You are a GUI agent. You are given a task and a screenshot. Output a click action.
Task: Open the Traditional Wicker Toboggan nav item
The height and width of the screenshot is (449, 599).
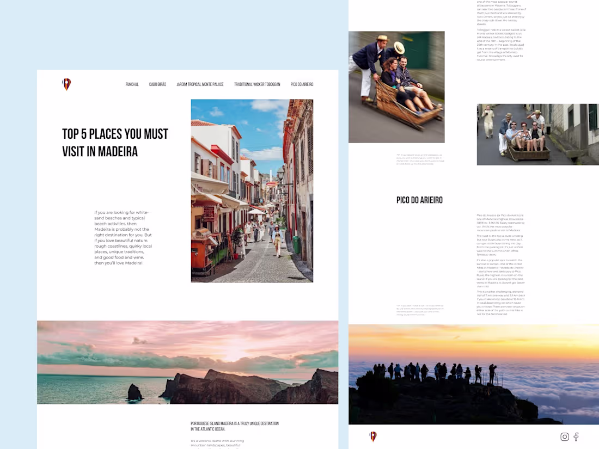click(257, 84)
